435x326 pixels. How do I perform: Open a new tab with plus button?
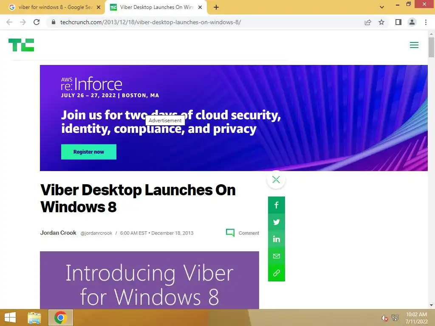[x=216, y=8]
